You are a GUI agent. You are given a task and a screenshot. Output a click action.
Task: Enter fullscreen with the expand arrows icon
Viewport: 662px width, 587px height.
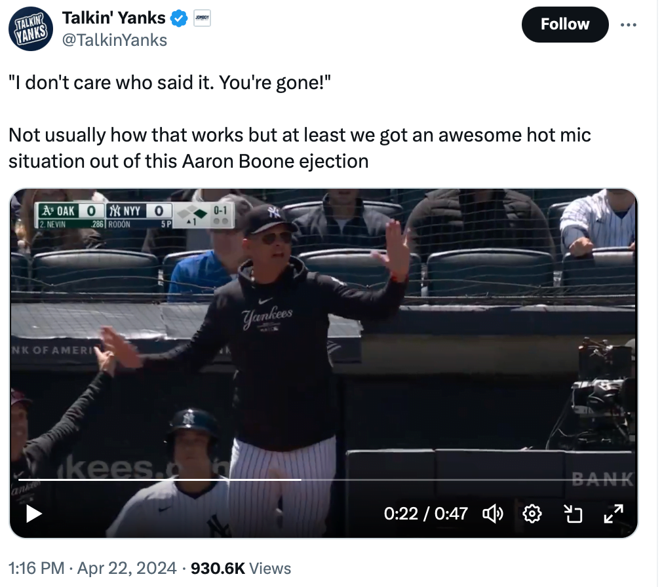(x=613, y=513)
